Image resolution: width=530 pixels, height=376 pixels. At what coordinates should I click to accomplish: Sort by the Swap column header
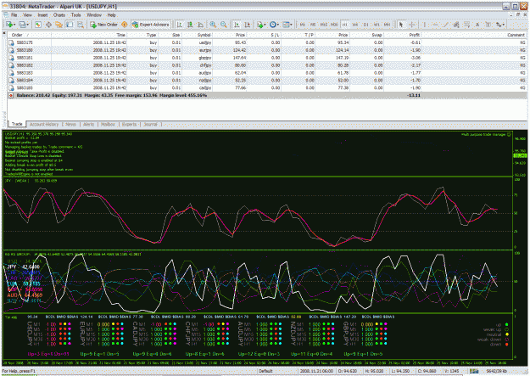(x=366, y=35)
